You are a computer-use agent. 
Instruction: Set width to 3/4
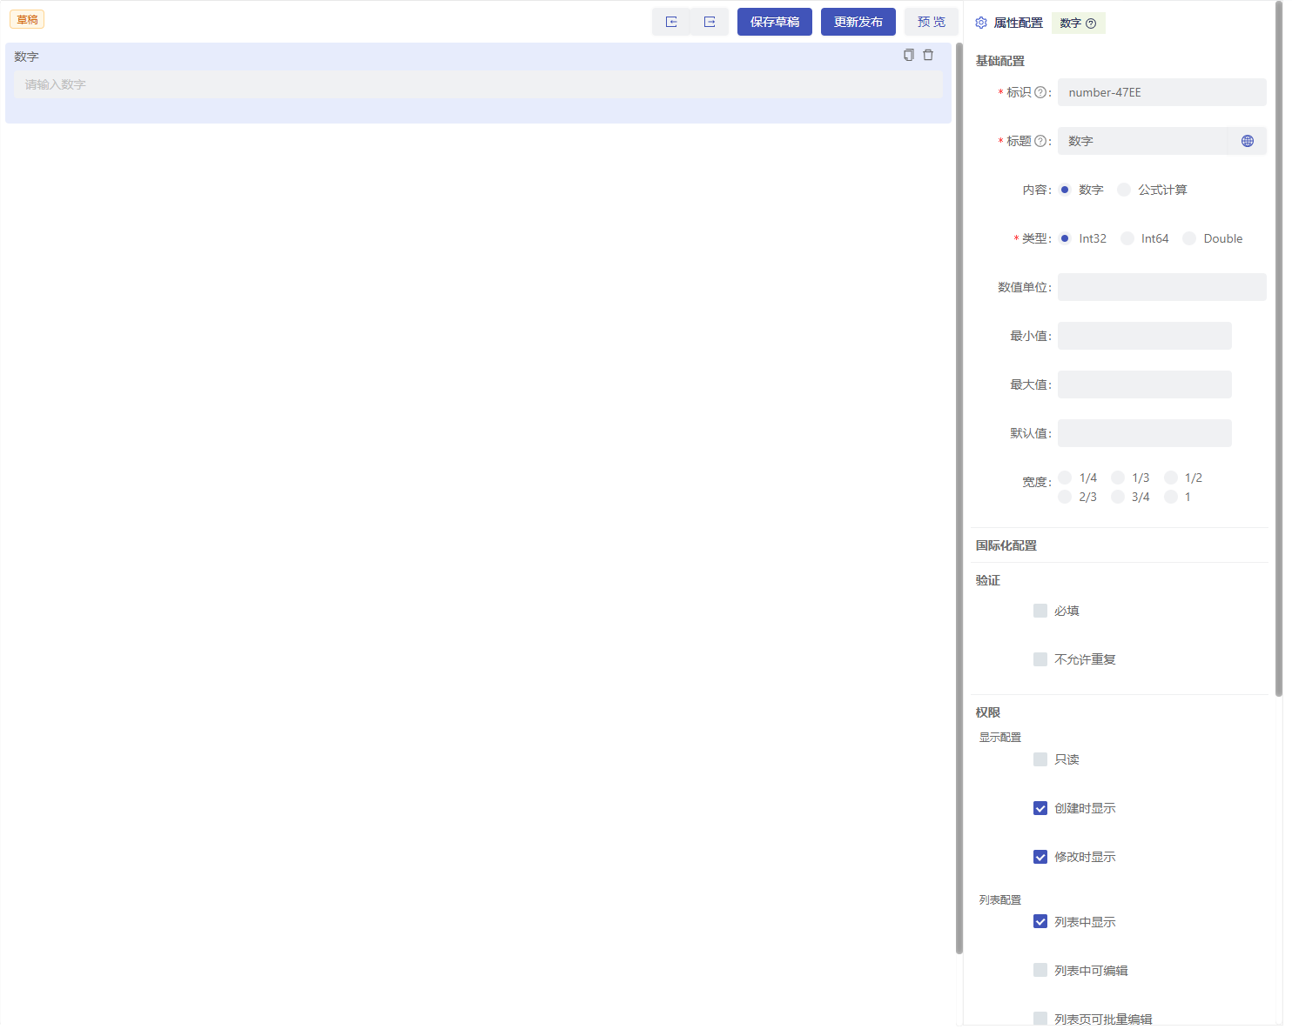[x=1118, y=497]
